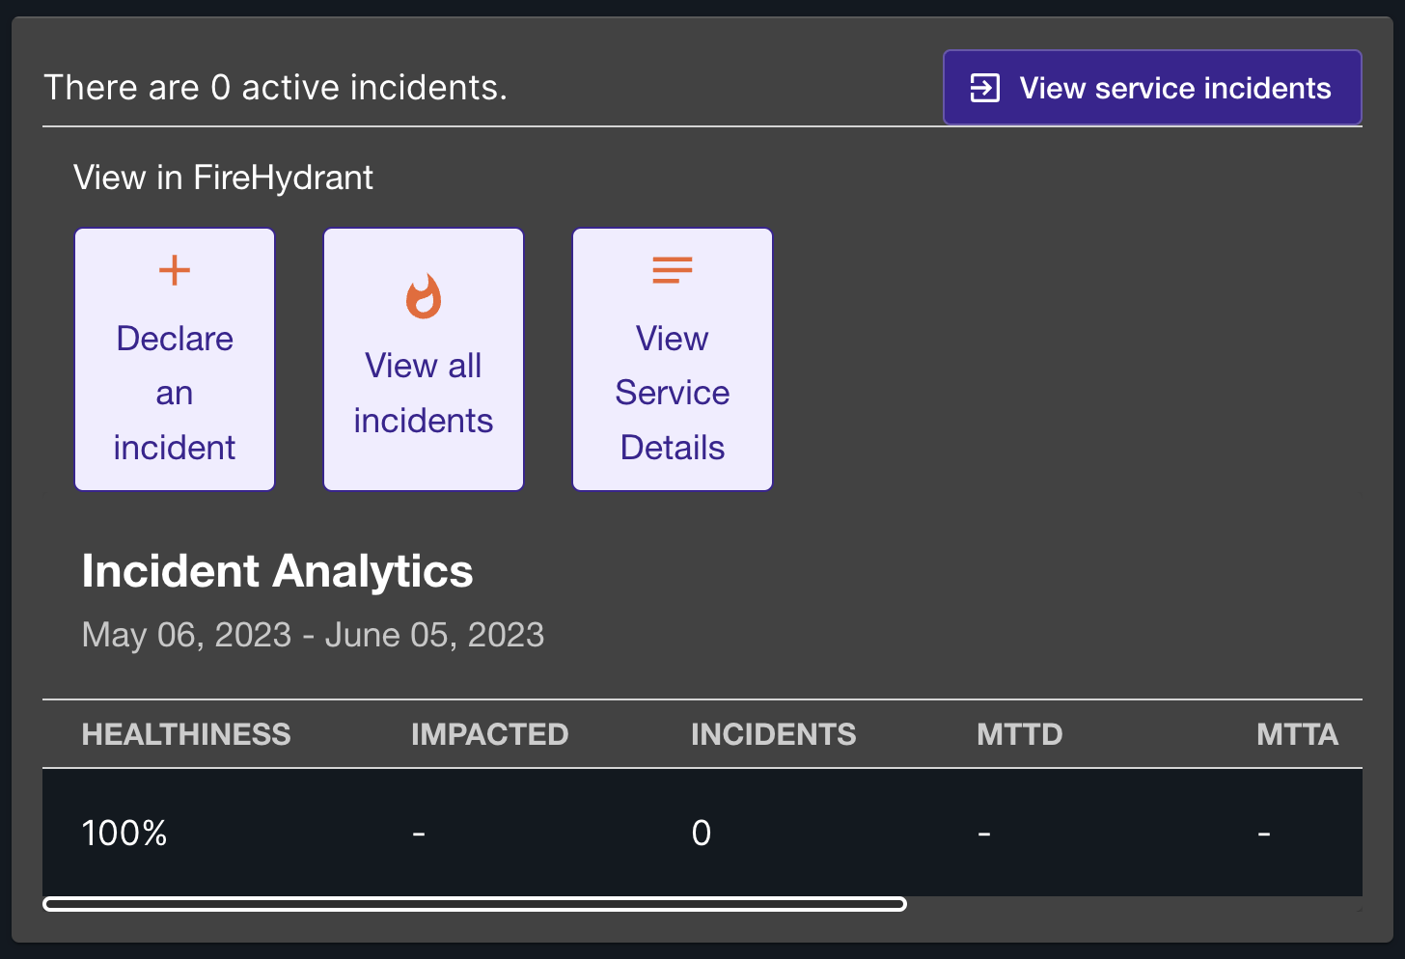Open the Declare an incident card text
The width and height of the screenshot is (1405, 959).
(x=175, y=394)
